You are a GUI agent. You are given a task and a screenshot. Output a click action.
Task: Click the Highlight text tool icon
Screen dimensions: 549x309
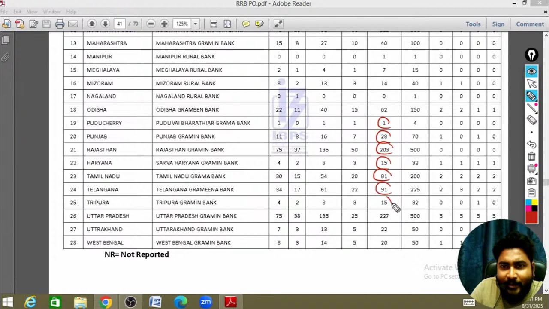point(259,24)
